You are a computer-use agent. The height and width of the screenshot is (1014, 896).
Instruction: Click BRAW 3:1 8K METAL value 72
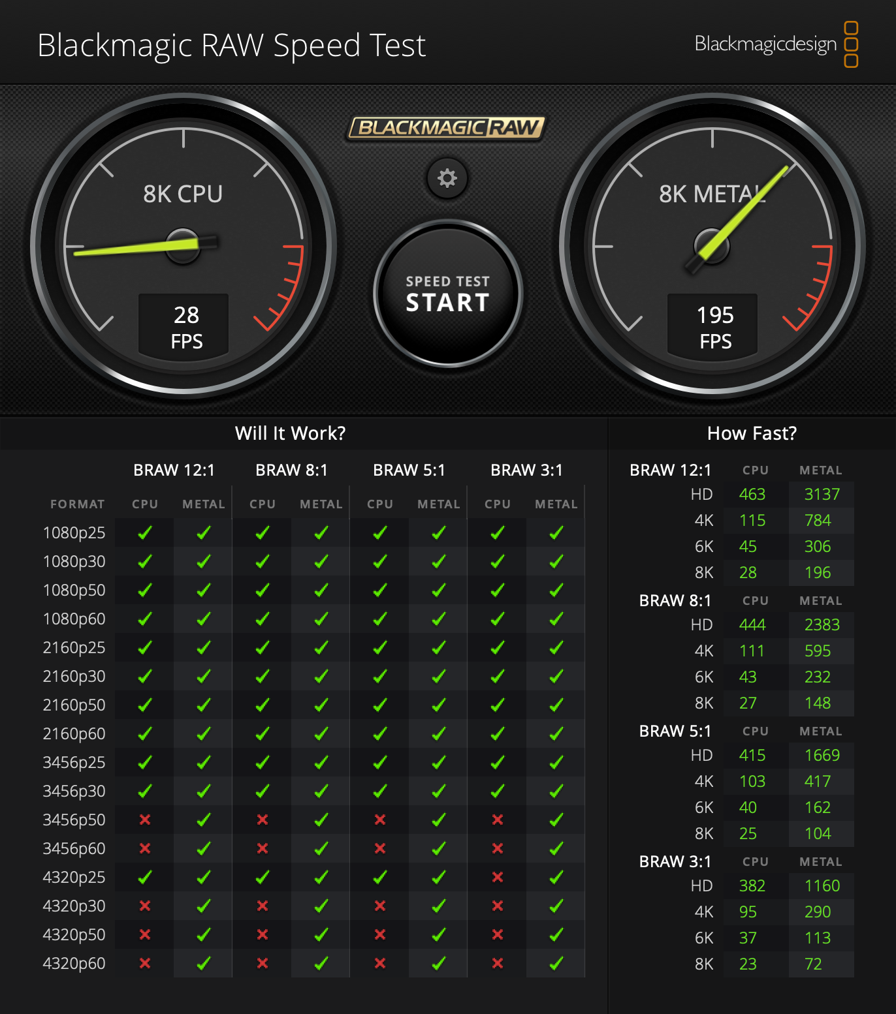click(x=813, y=964)
